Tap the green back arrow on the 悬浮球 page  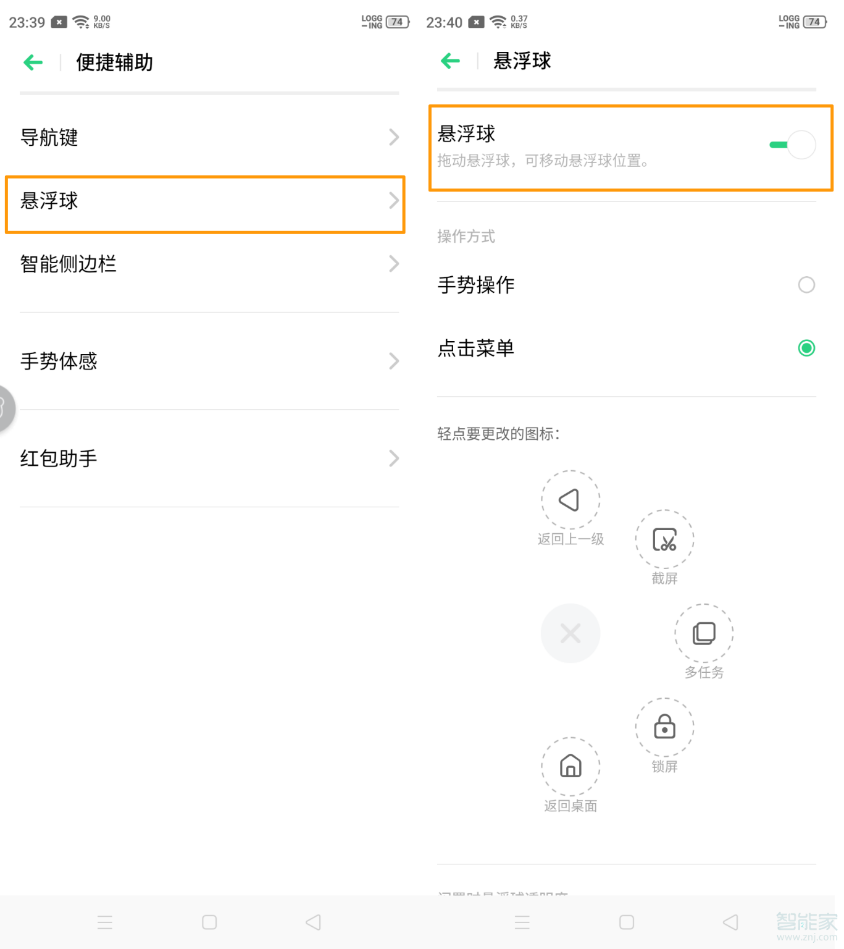coord(449,61)
